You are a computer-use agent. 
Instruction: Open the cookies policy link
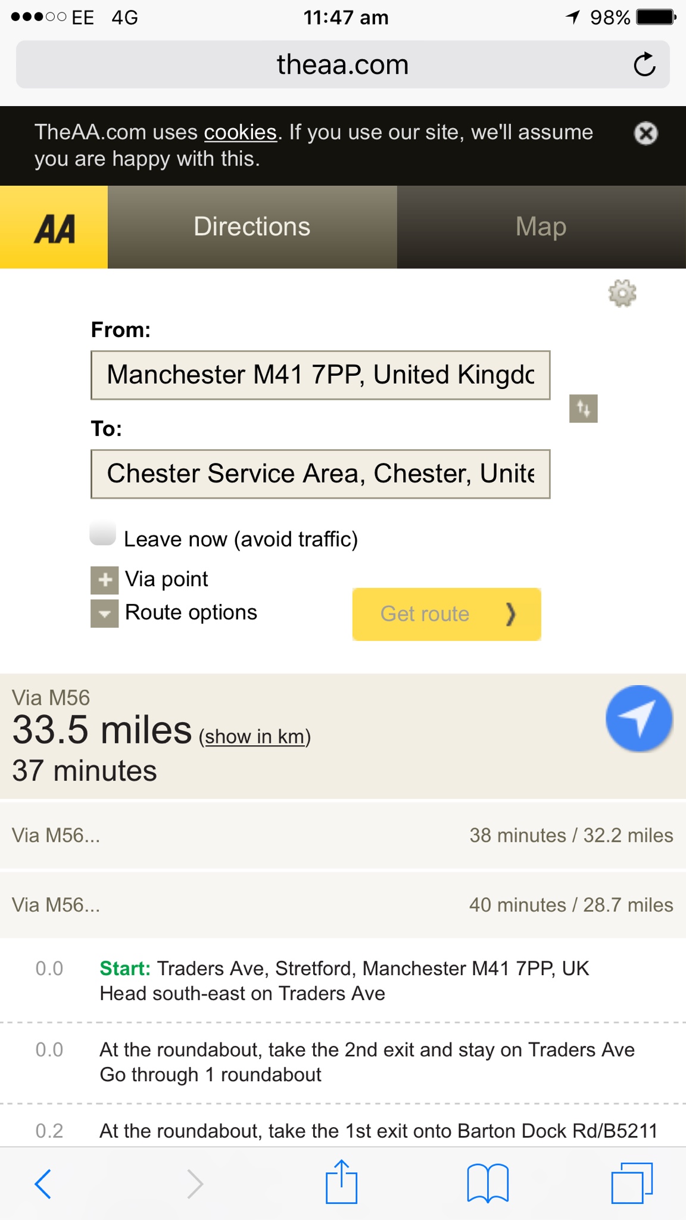(x=241, y=132)
